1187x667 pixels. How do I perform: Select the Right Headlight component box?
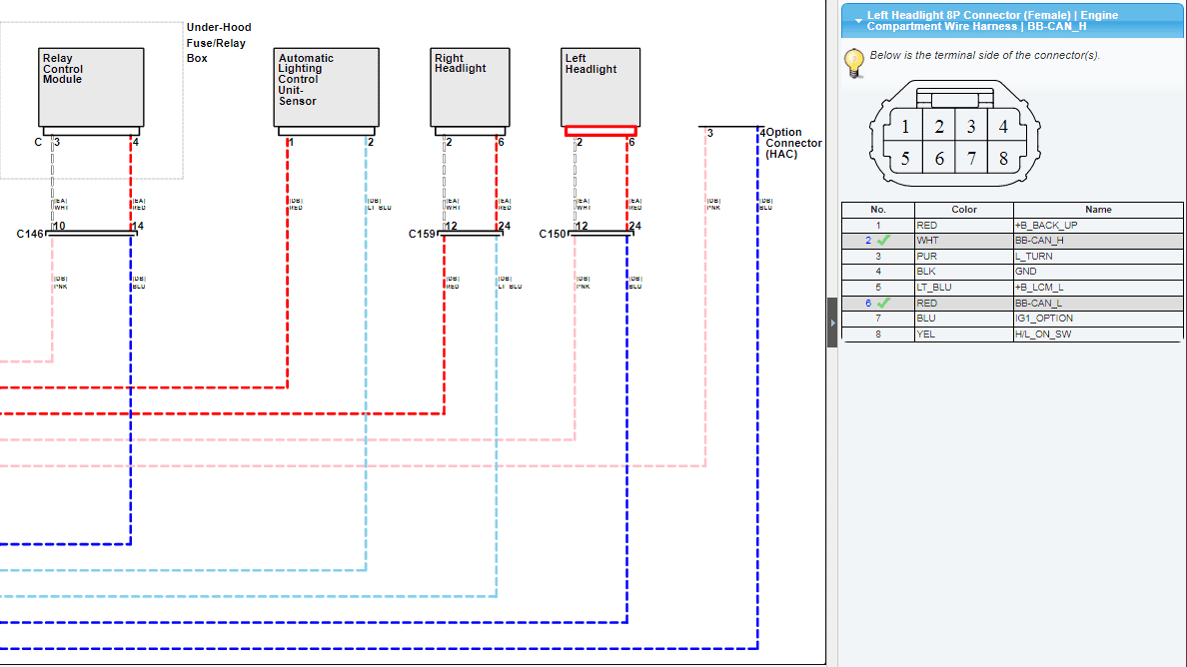pyautogui.click(x=471, y=87)
